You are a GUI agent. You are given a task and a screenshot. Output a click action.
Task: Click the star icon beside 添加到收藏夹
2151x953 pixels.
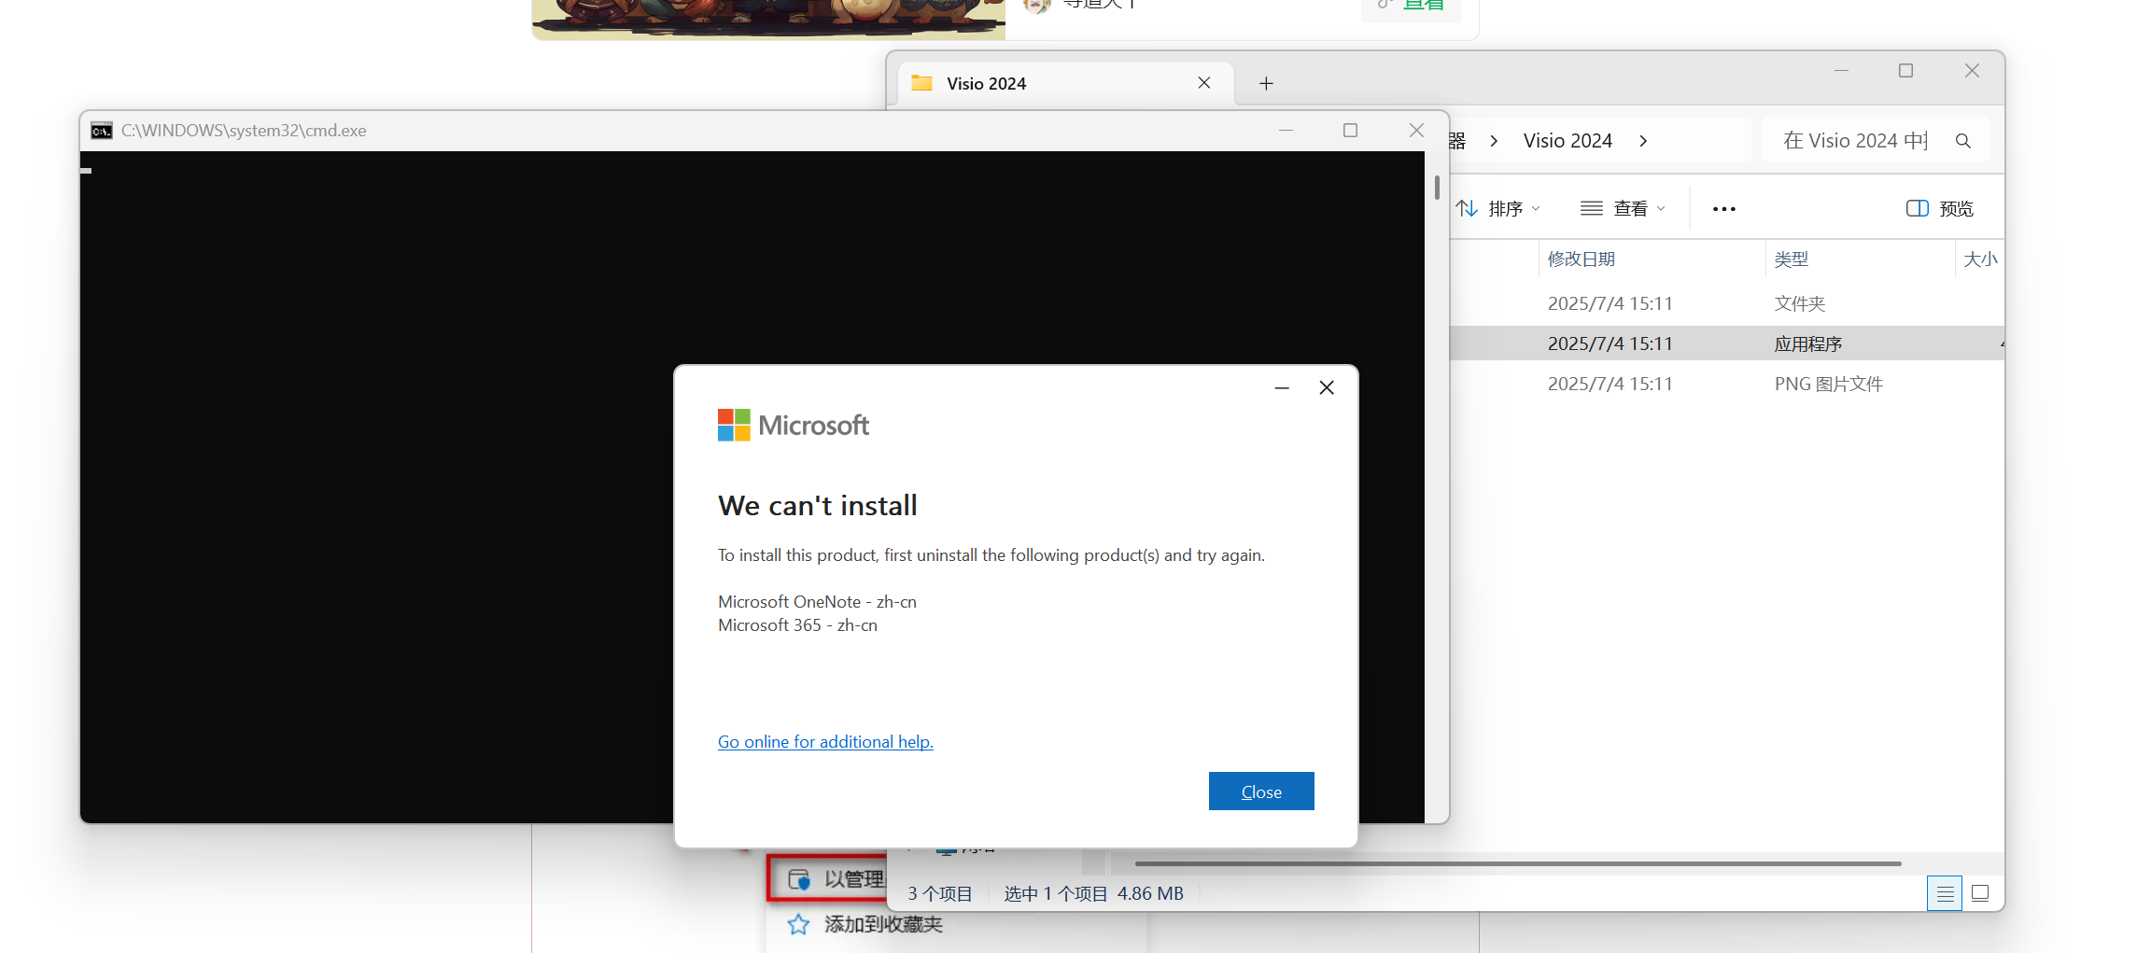click(x=798, y=925)
